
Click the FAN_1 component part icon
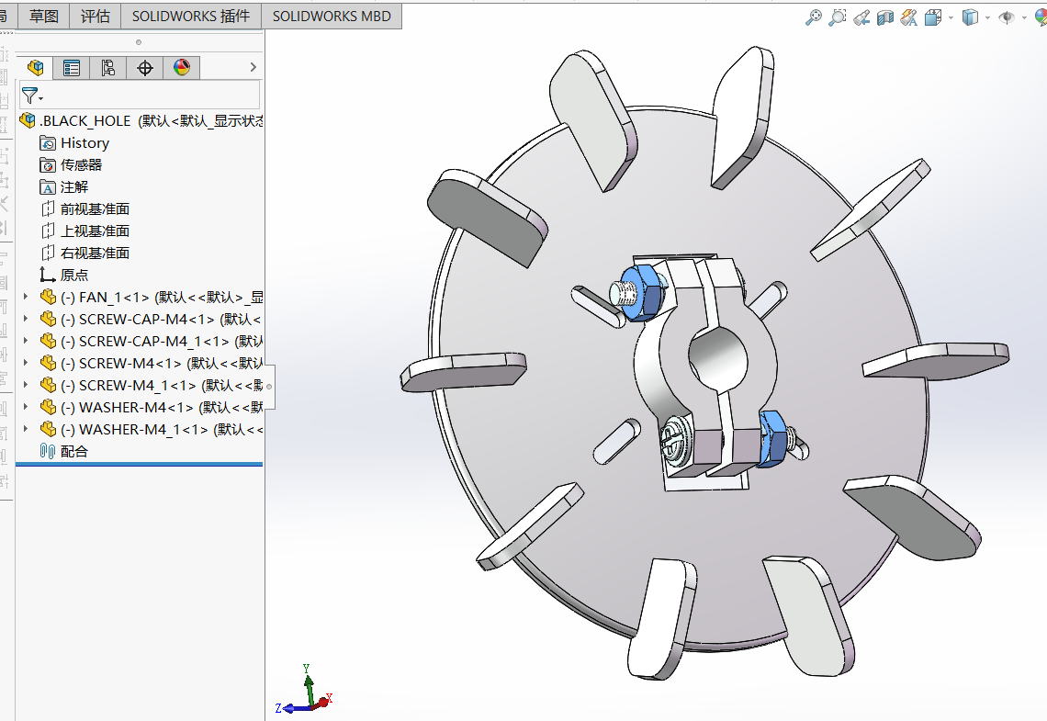coord(48,297)
